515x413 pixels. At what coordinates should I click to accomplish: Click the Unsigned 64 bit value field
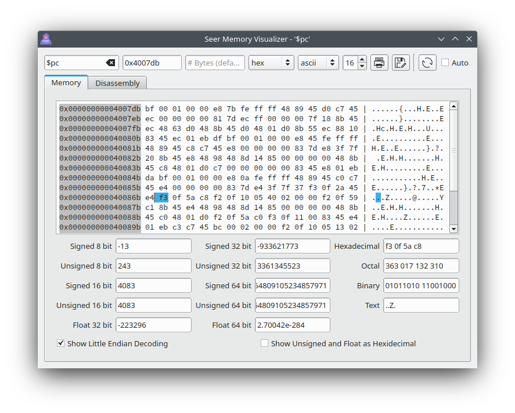pos(292,305)
